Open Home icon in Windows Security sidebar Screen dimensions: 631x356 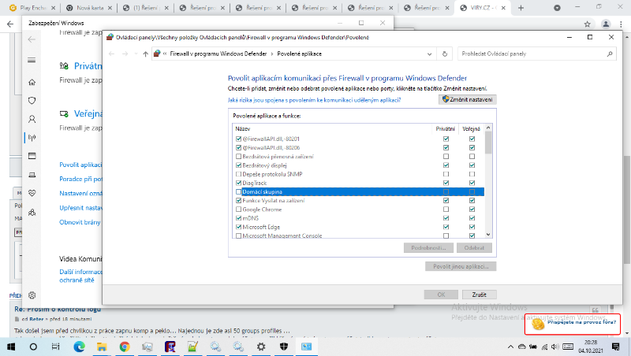click(x=32, y=83)
